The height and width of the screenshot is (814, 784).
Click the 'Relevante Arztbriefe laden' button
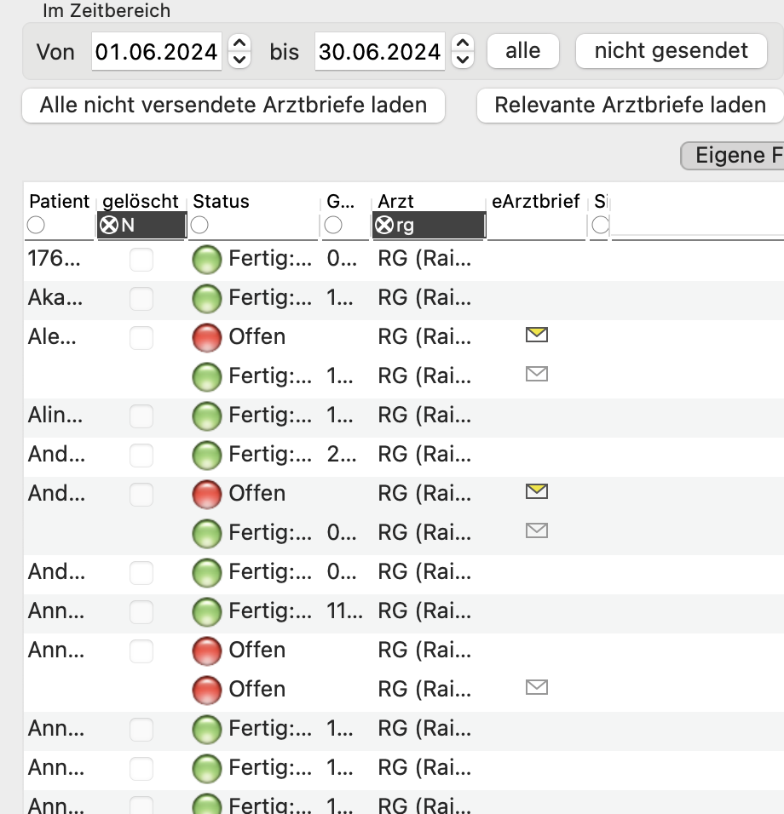coord(631,106)
